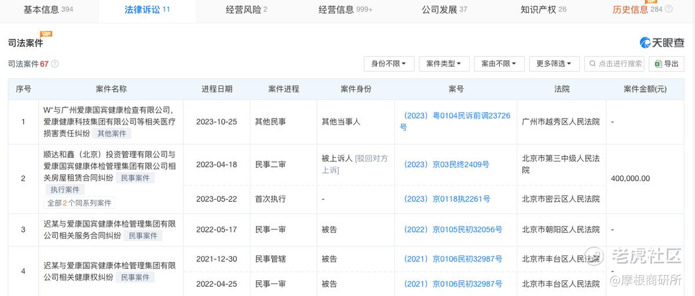Click 北京市第三中级人民法院 court cell
The height and width of the screenshot is (296, 695).
pyautogui.click(x=561, y=164)
